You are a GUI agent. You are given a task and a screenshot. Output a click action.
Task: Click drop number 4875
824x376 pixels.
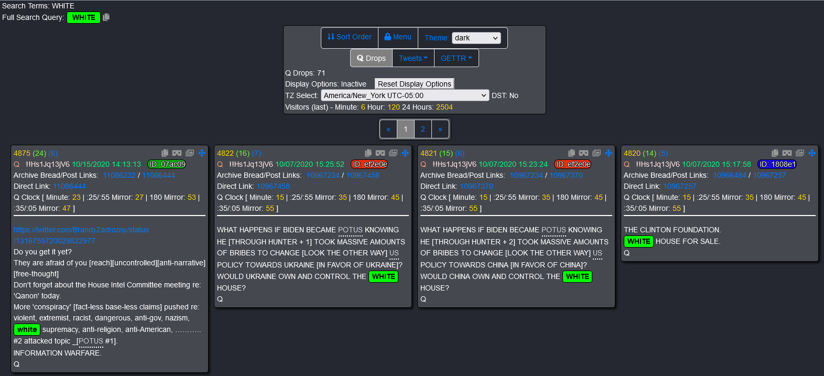[22, 153]
